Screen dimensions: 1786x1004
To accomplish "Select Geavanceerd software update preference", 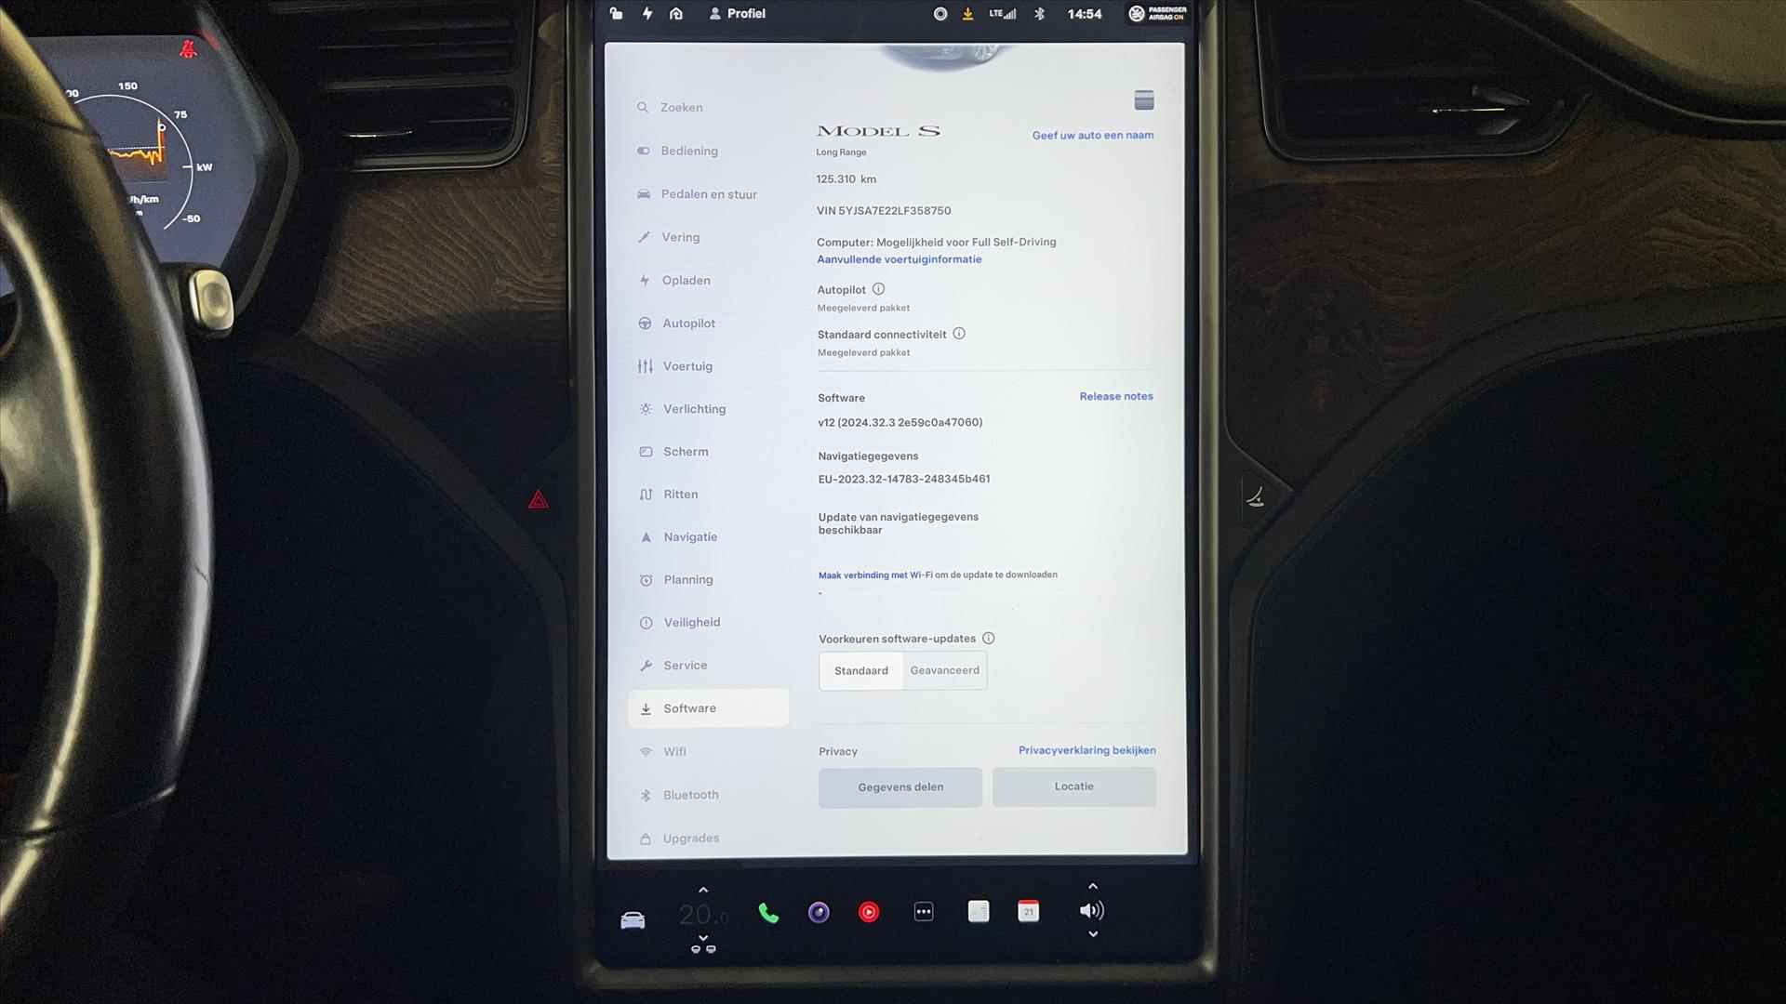I will (x=944, y=670).
